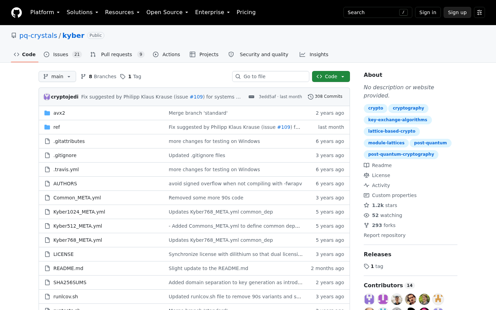Click the branches icon beside 8 Branches

click(x=83, y=76)
